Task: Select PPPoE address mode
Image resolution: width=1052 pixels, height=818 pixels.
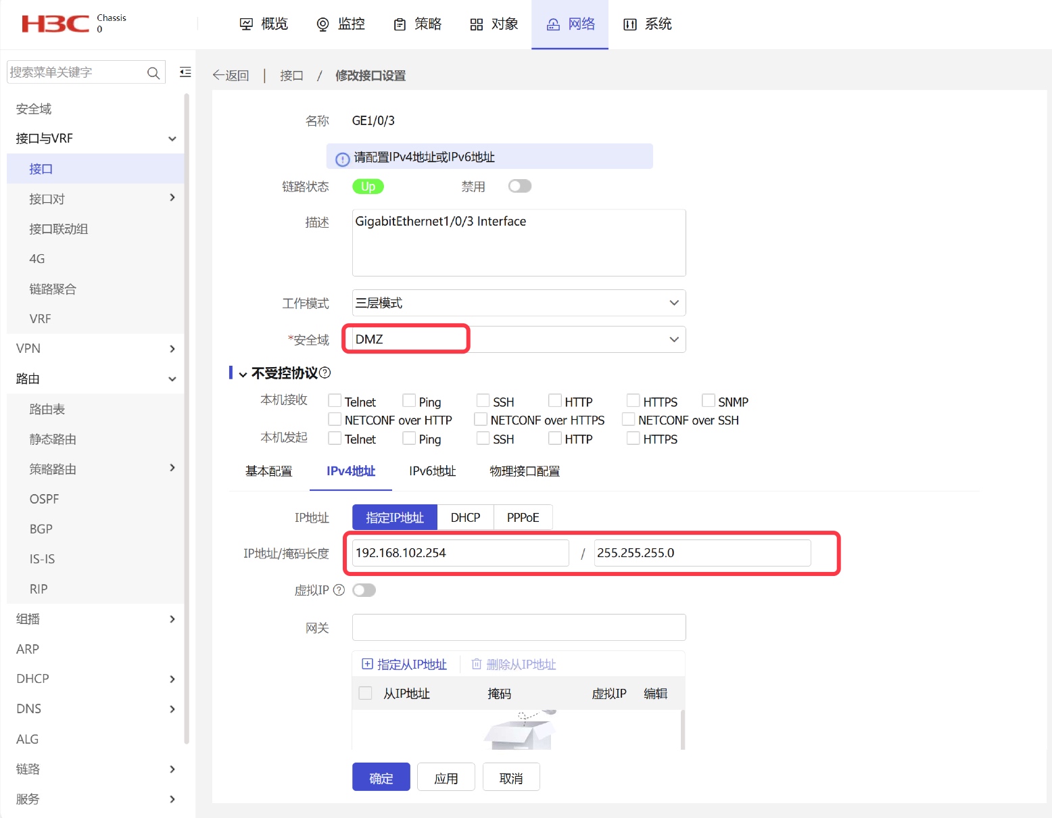Action: click(523, 517)
